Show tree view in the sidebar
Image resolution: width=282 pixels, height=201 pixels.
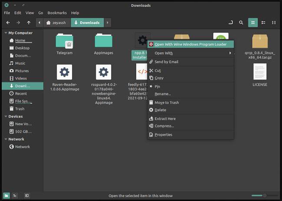15,196
